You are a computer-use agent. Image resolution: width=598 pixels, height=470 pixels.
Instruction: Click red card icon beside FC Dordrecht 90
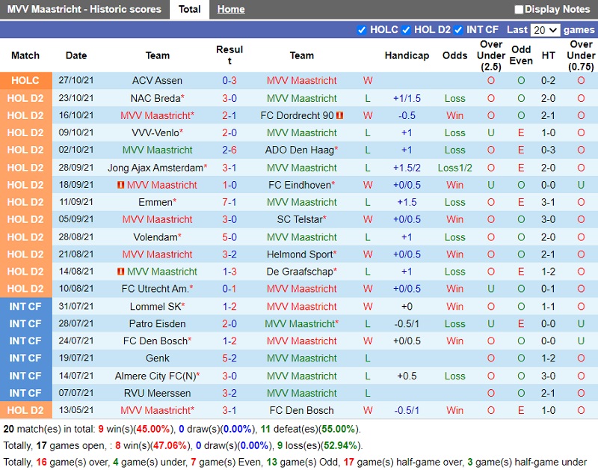339,116
